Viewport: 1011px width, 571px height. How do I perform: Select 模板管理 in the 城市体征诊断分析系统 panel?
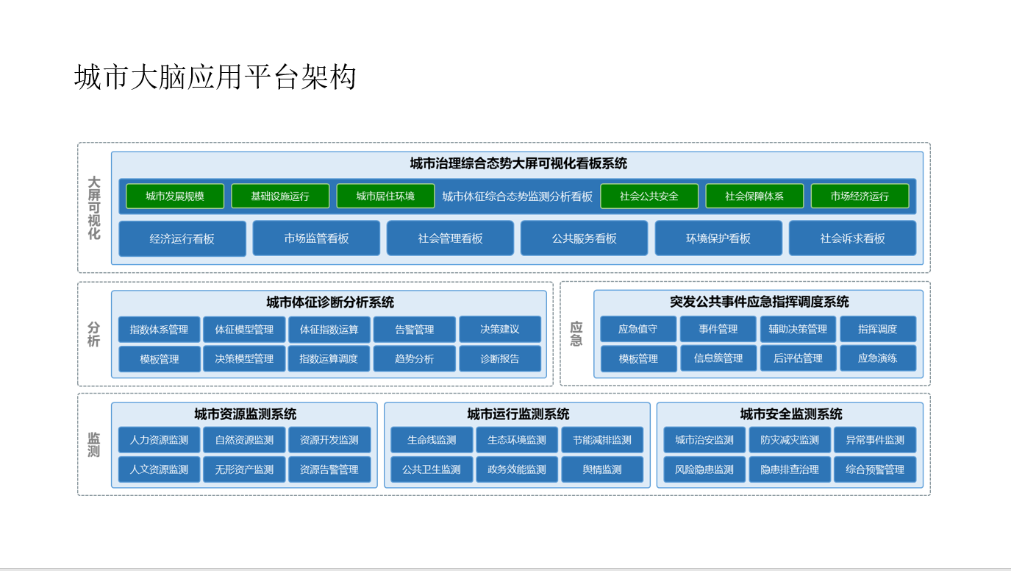pos(160,359)
